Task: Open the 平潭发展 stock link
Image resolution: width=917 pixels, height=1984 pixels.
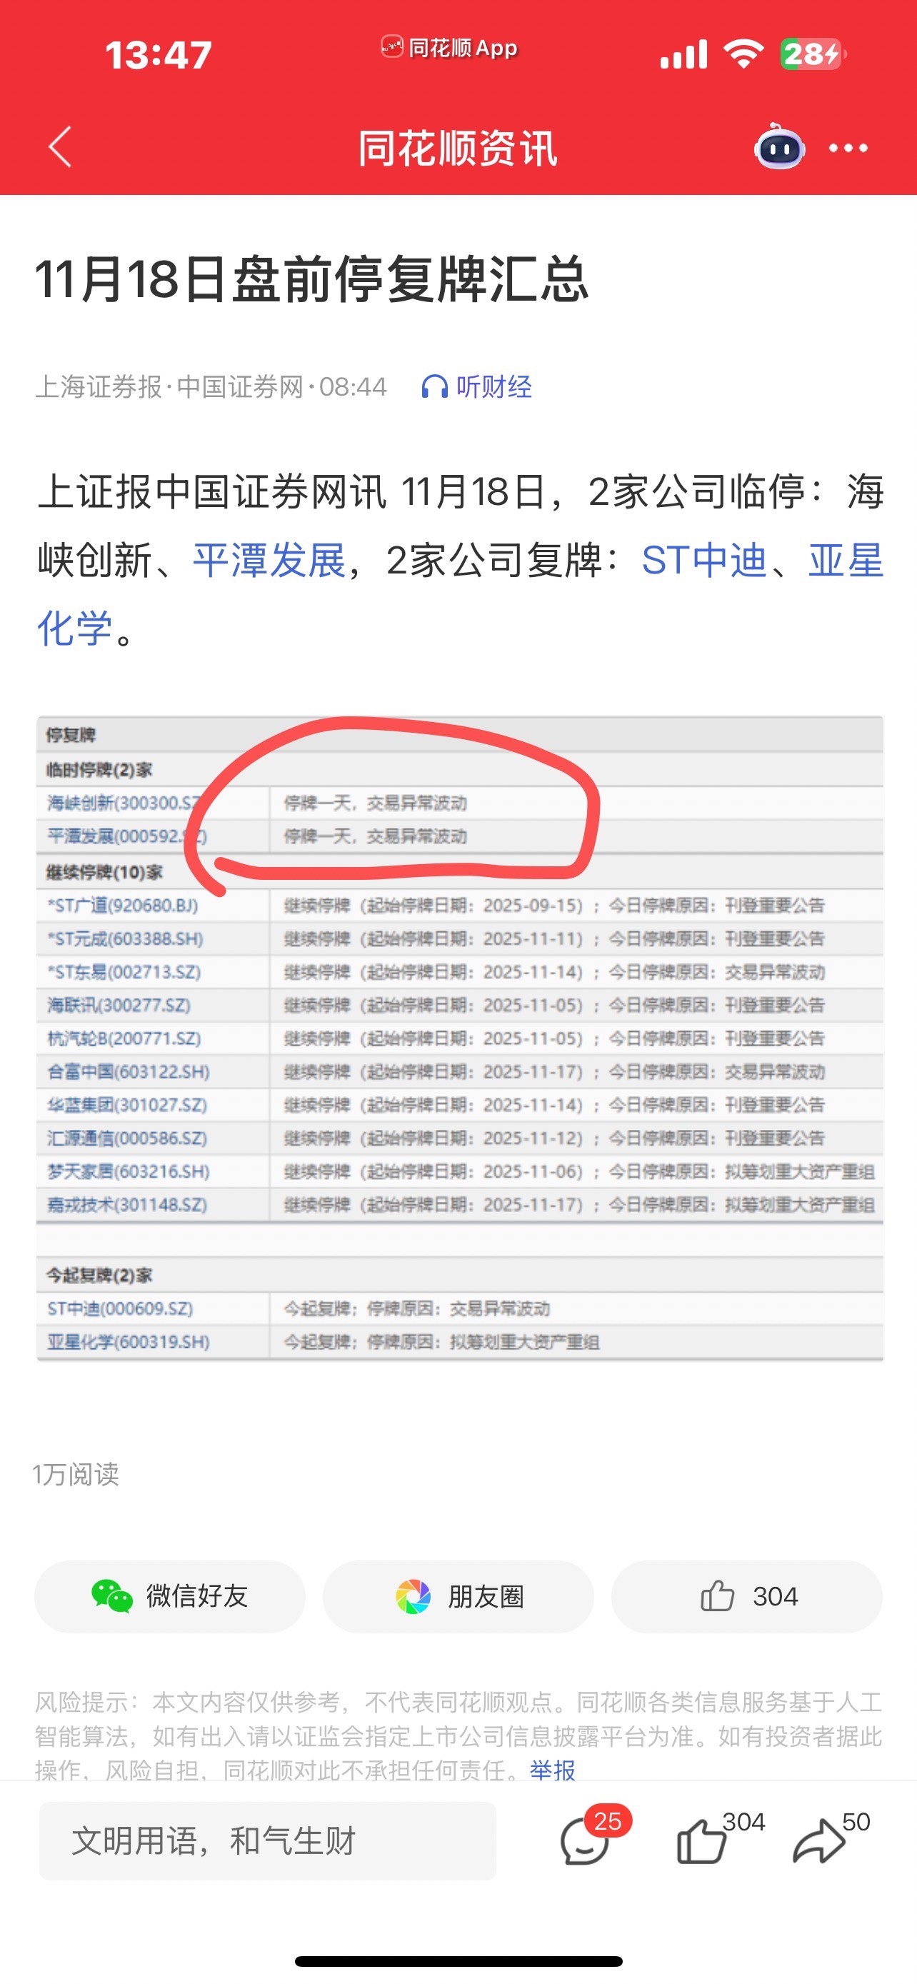Action: coord(269,560)
